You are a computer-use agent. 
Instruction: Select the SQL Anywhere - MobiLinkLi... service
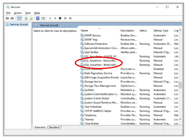[x=101, y=60]
